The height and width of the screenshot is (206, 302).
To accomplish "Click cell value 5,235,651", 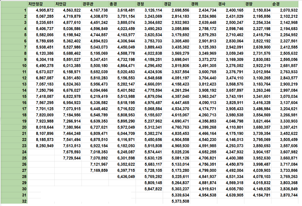I will [x=45, y=23].
